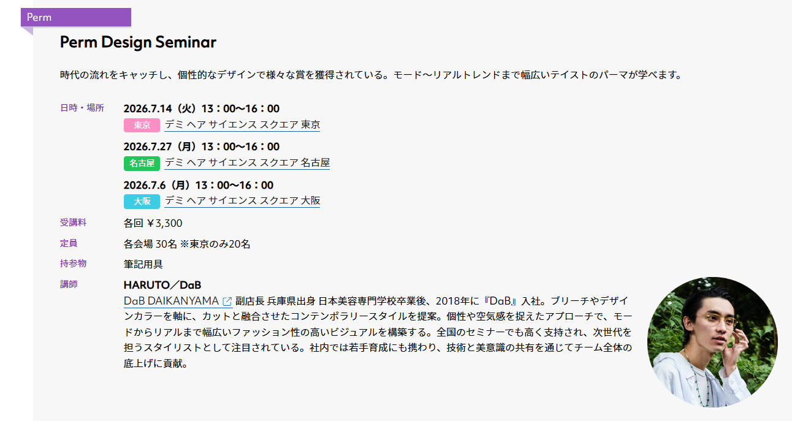Screen dimensions: 792x421
Task: Click the blue 大阪 badge
Action: (x=142, y=201)
